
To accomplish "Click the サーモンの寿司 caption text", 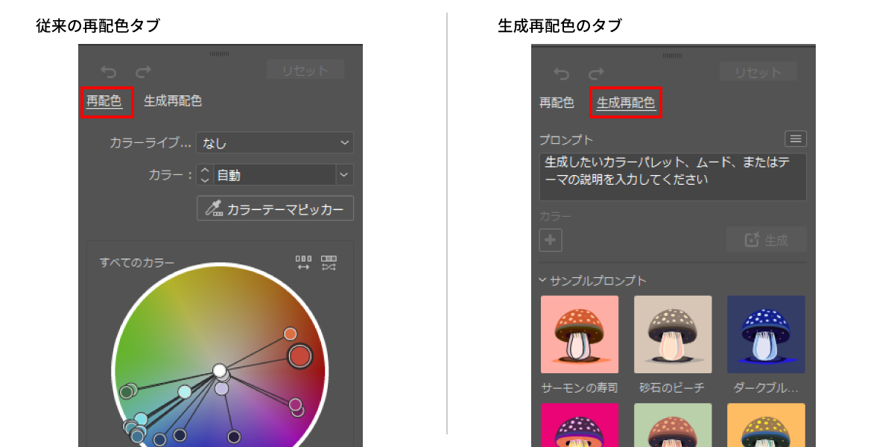I will 580,387.
